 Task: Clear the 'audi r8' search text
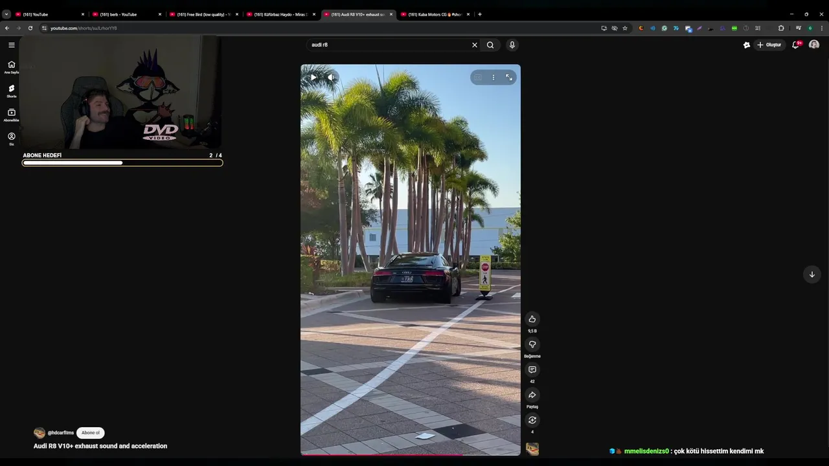pyautogui.click(x=475, y=45)
